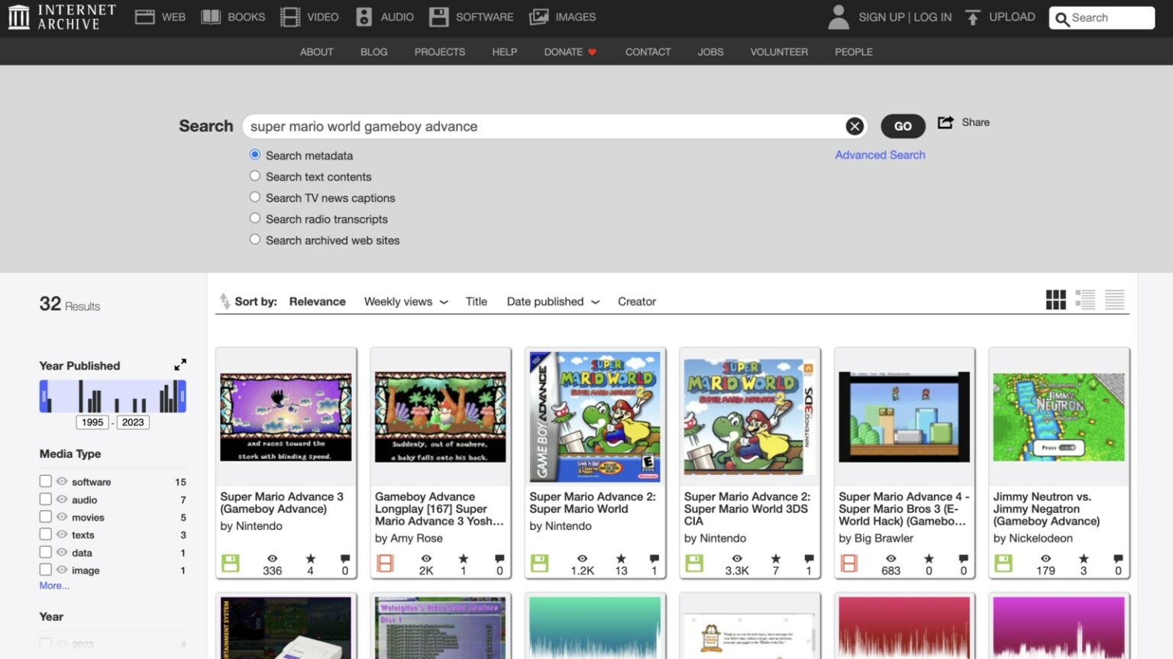
Task: Check the movies media type filter
Action: click(x=45, y=516)
